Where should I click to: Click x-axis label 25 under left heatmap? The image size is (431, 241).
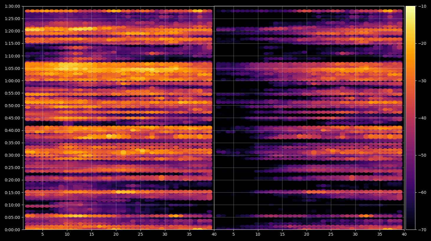[141, 235]
